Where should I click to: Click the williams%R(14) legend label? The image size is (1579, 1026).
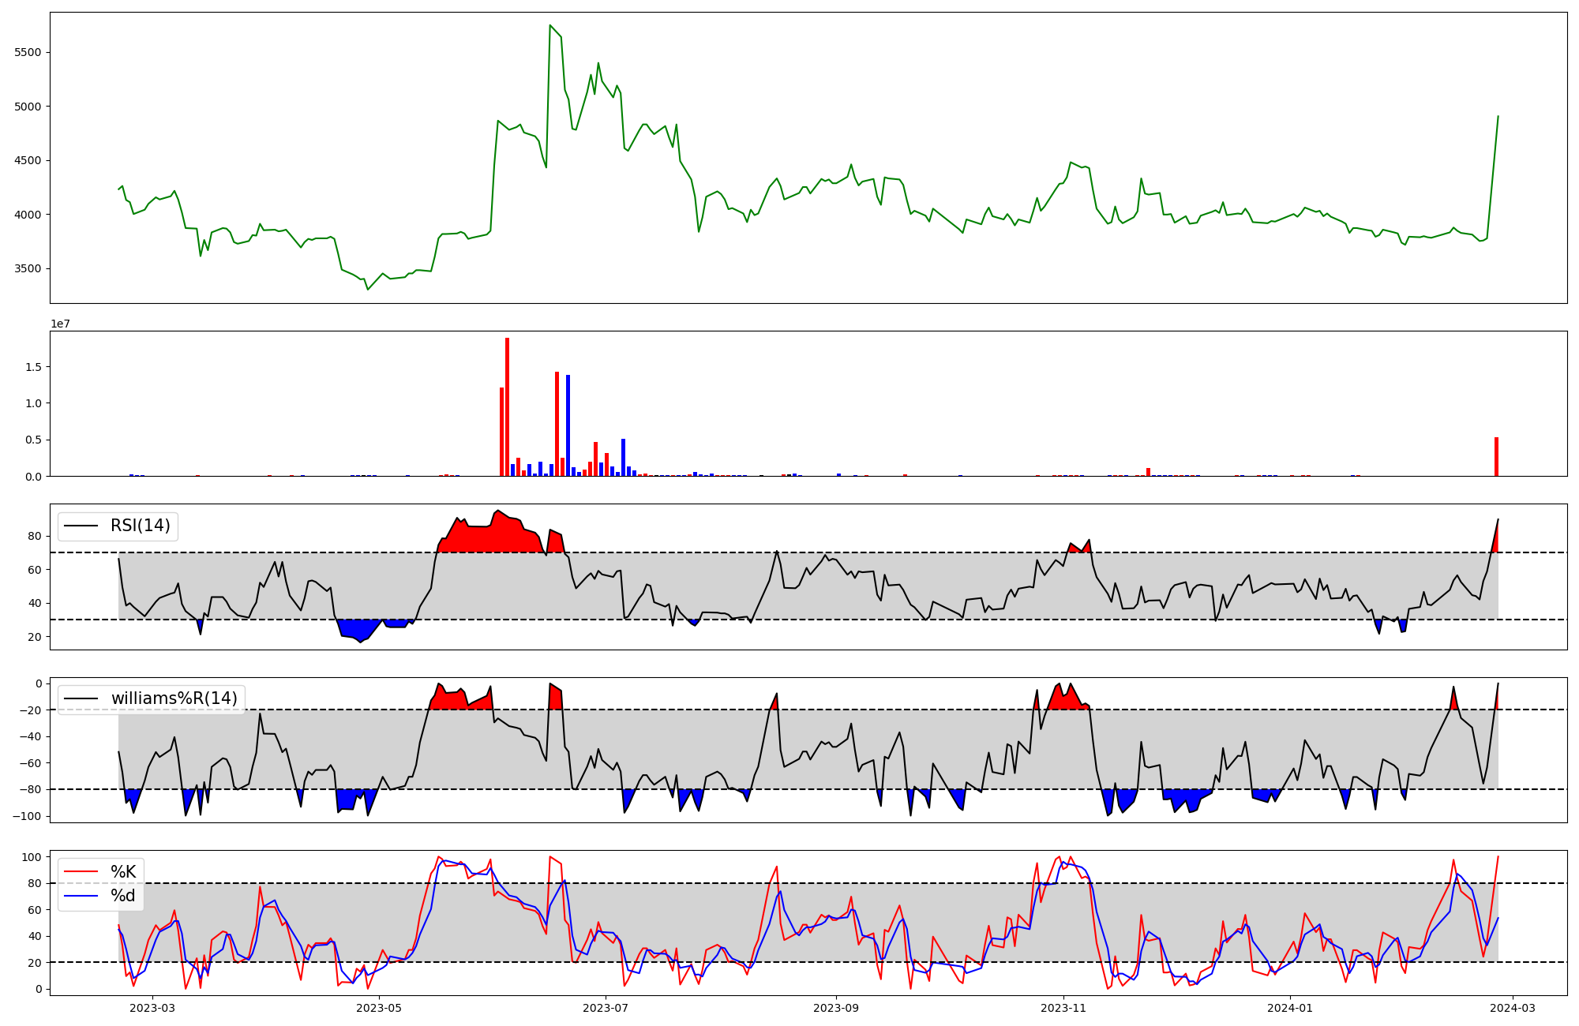174,698
